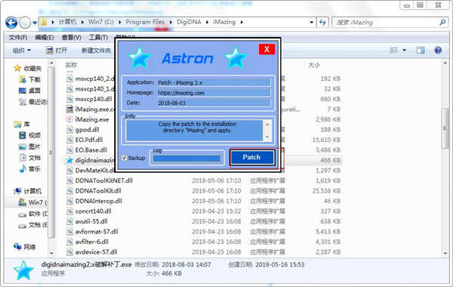Click avformat-57.dll file icon

69,232
